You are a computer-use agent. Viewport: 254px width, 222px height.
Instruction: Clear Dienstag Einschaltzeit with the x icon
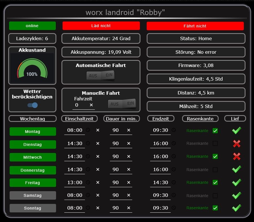pos(98,143)
